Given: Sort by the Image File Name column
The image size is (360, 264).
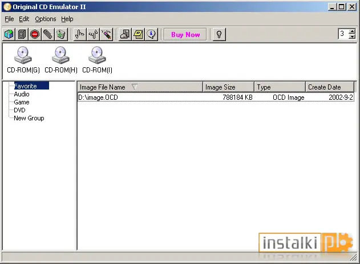Looking at the screenshot, I should pos(140,87).
